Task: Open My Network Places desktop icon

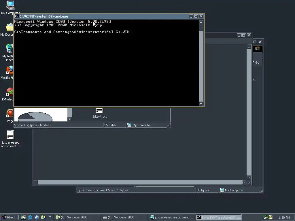Action: pyautogui.click(x=10, y=48)
